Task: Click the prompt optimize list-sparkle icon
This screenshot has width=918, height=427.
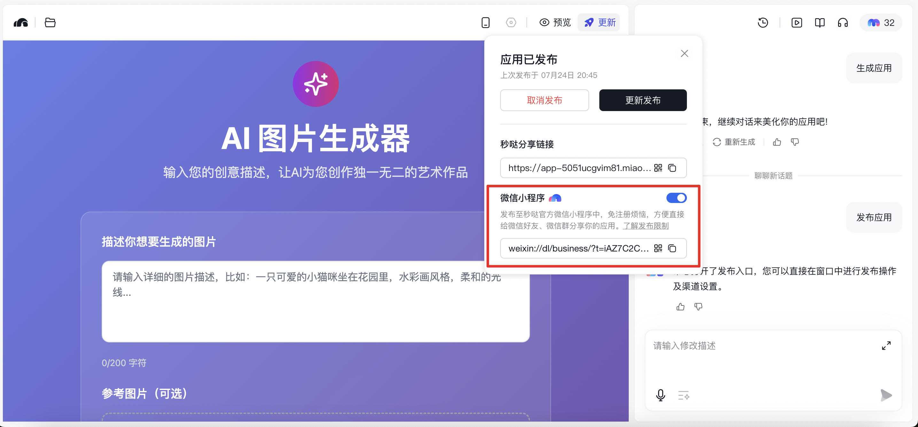Action: click(683, 395)
